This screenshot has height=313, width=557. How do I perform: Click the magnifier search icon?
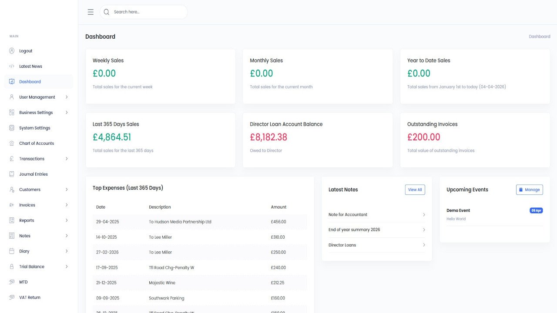coord(107,12)
